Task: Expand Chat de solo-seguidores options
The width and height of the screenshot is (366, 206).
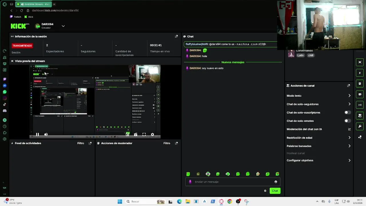Action: click(x=349, y=104)
